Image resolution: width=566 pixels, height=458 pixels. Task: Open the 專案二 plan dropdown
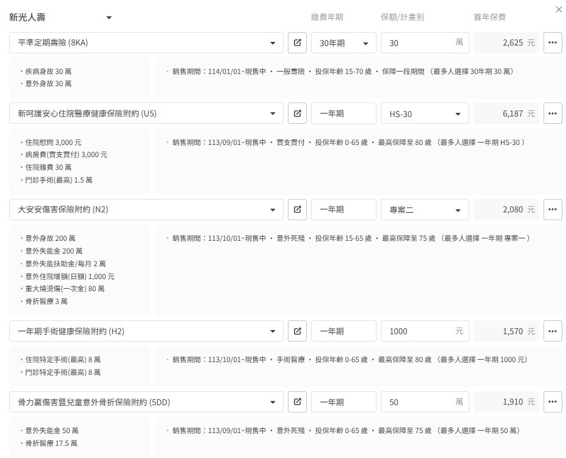(424, 210)
